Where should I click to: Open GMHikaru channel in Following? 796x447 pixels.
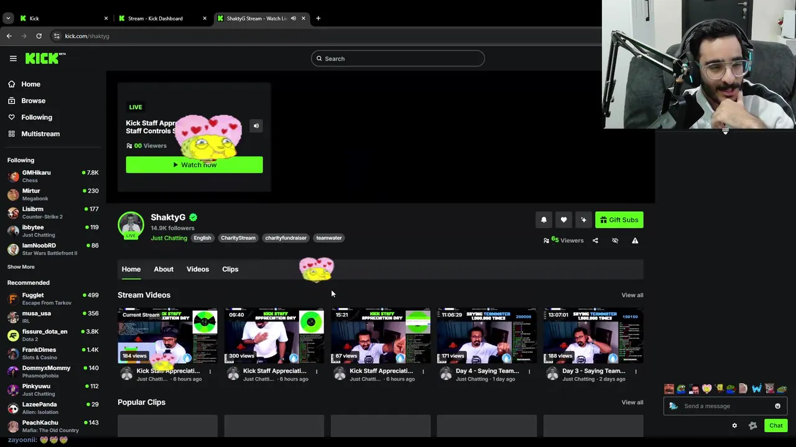pos(53,176)
